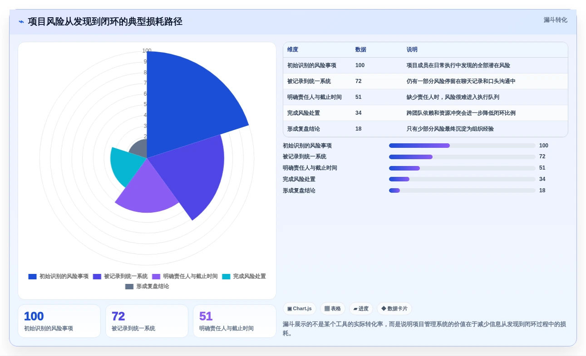Viewport: 586px width, 356px height.
Task: Select table cell 被记录到统一系统
Action: pyautogui.click(x=309, y=81)
